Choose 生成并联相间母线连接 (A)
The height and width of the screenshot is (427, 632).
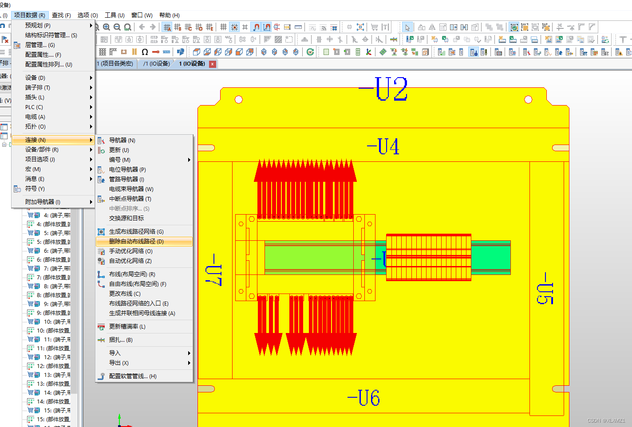(144, 313)
